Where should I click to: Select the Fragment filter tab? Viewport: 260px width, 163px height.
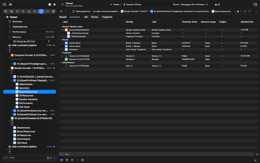107,17
